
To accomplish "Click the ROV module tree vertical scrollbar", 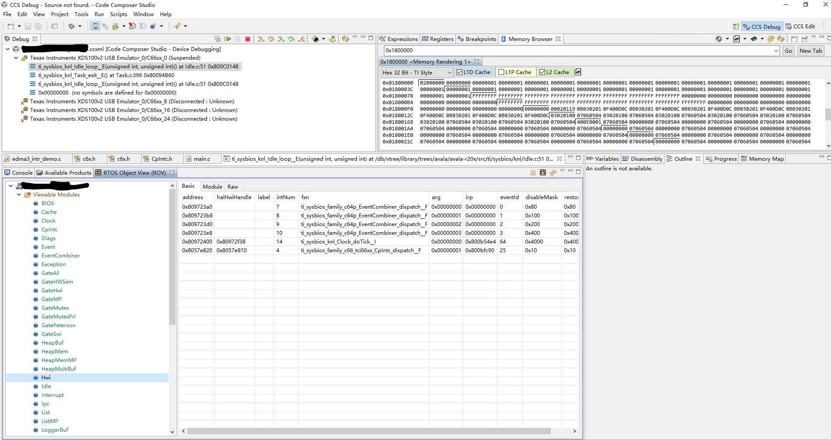I will point(172,257).
